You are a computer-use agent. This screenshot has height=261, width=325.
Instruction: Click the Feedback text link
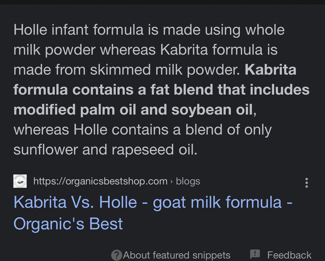(x=289, y=255)
